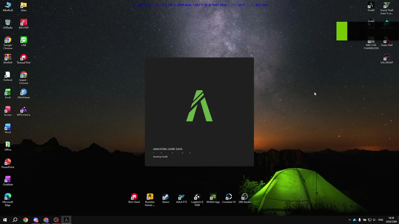Select the Office desktop shortcut

[x=8, y=146]
